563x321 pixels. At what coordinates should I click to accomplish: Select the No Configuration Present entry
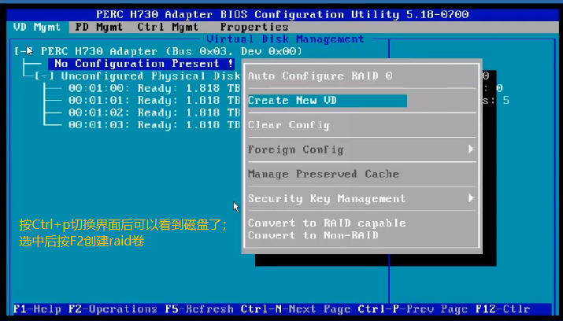141,64
